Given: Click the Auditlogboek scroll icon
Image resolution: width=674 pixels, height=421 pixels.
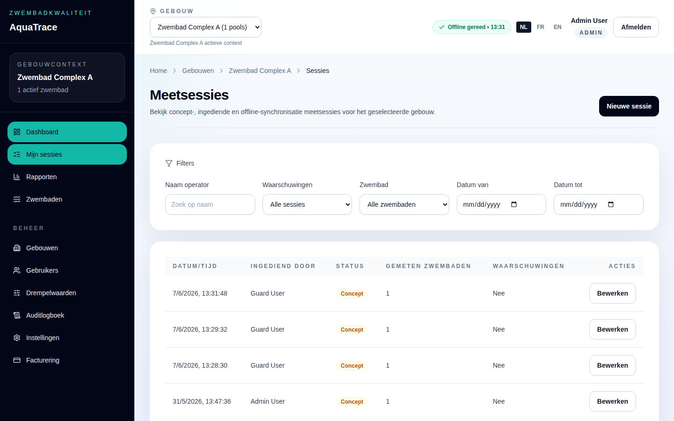Looking at the screenshot, I should click(17, 315).
